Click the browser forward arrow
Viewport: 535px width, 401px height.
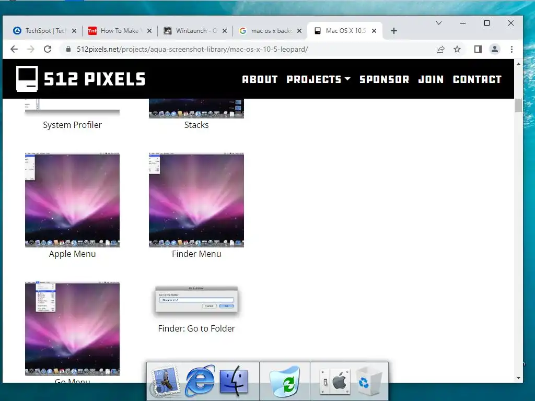point(31,49)
